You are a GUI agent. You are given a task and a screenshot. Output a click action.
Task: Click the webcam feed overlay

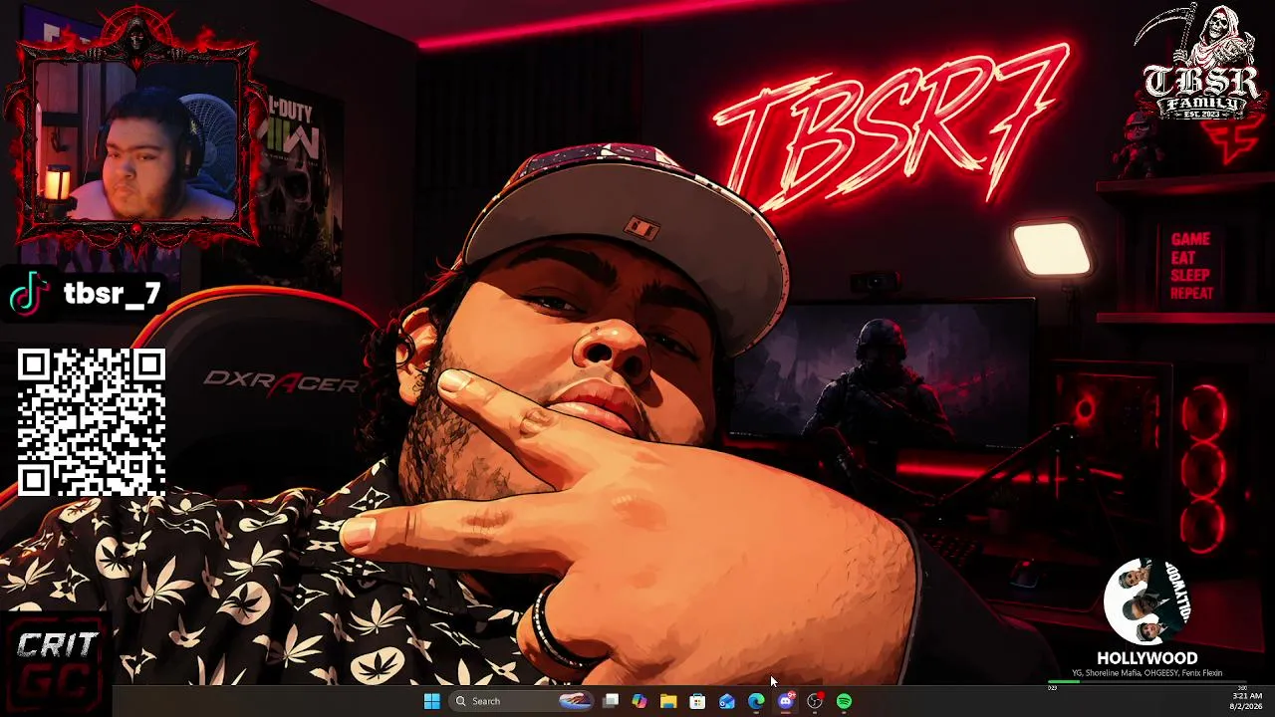tap(134, 139)
